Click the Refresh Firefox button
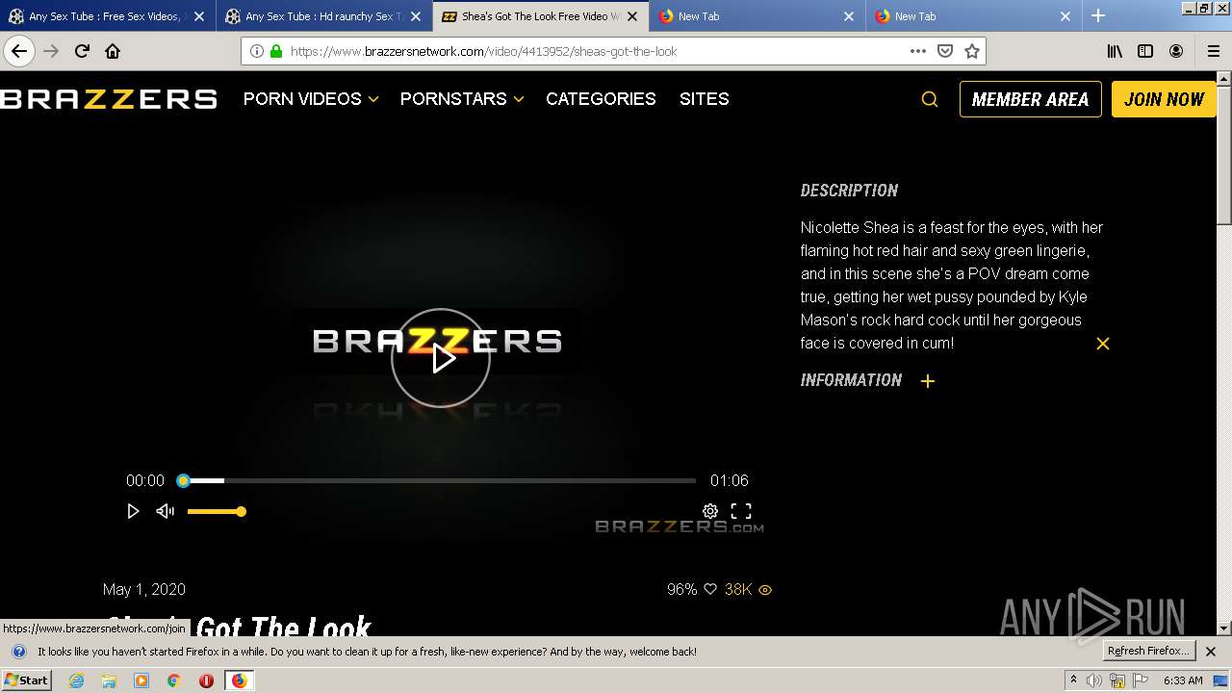This screenshot has height=693, width=1232. (1148, 652)
